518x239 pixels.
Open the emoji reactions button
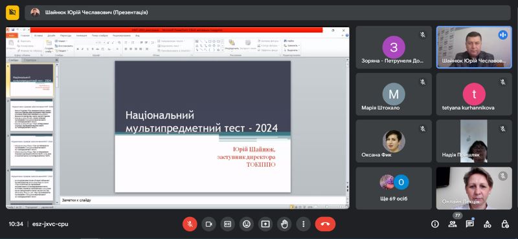[247, 224]
